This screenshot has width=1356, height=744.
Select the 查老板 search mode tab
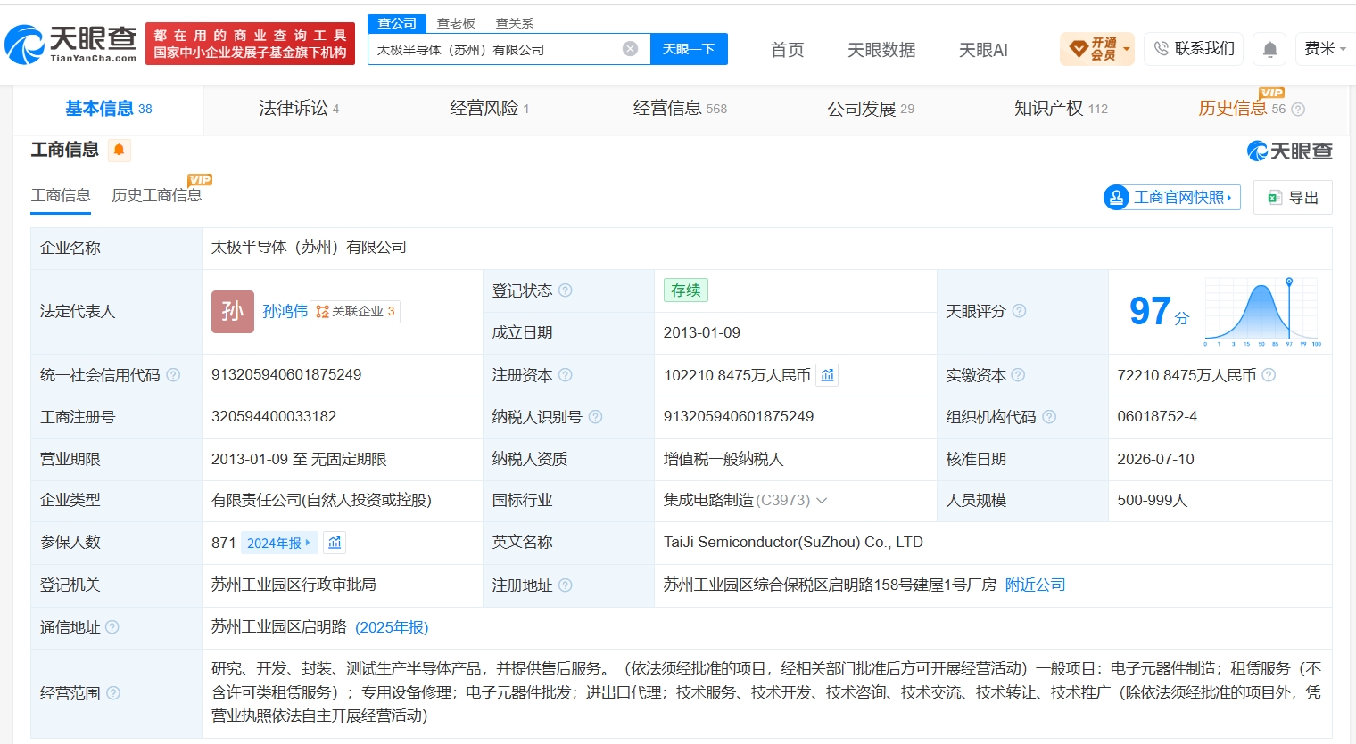pyautogui.click(x=456, y=23)
